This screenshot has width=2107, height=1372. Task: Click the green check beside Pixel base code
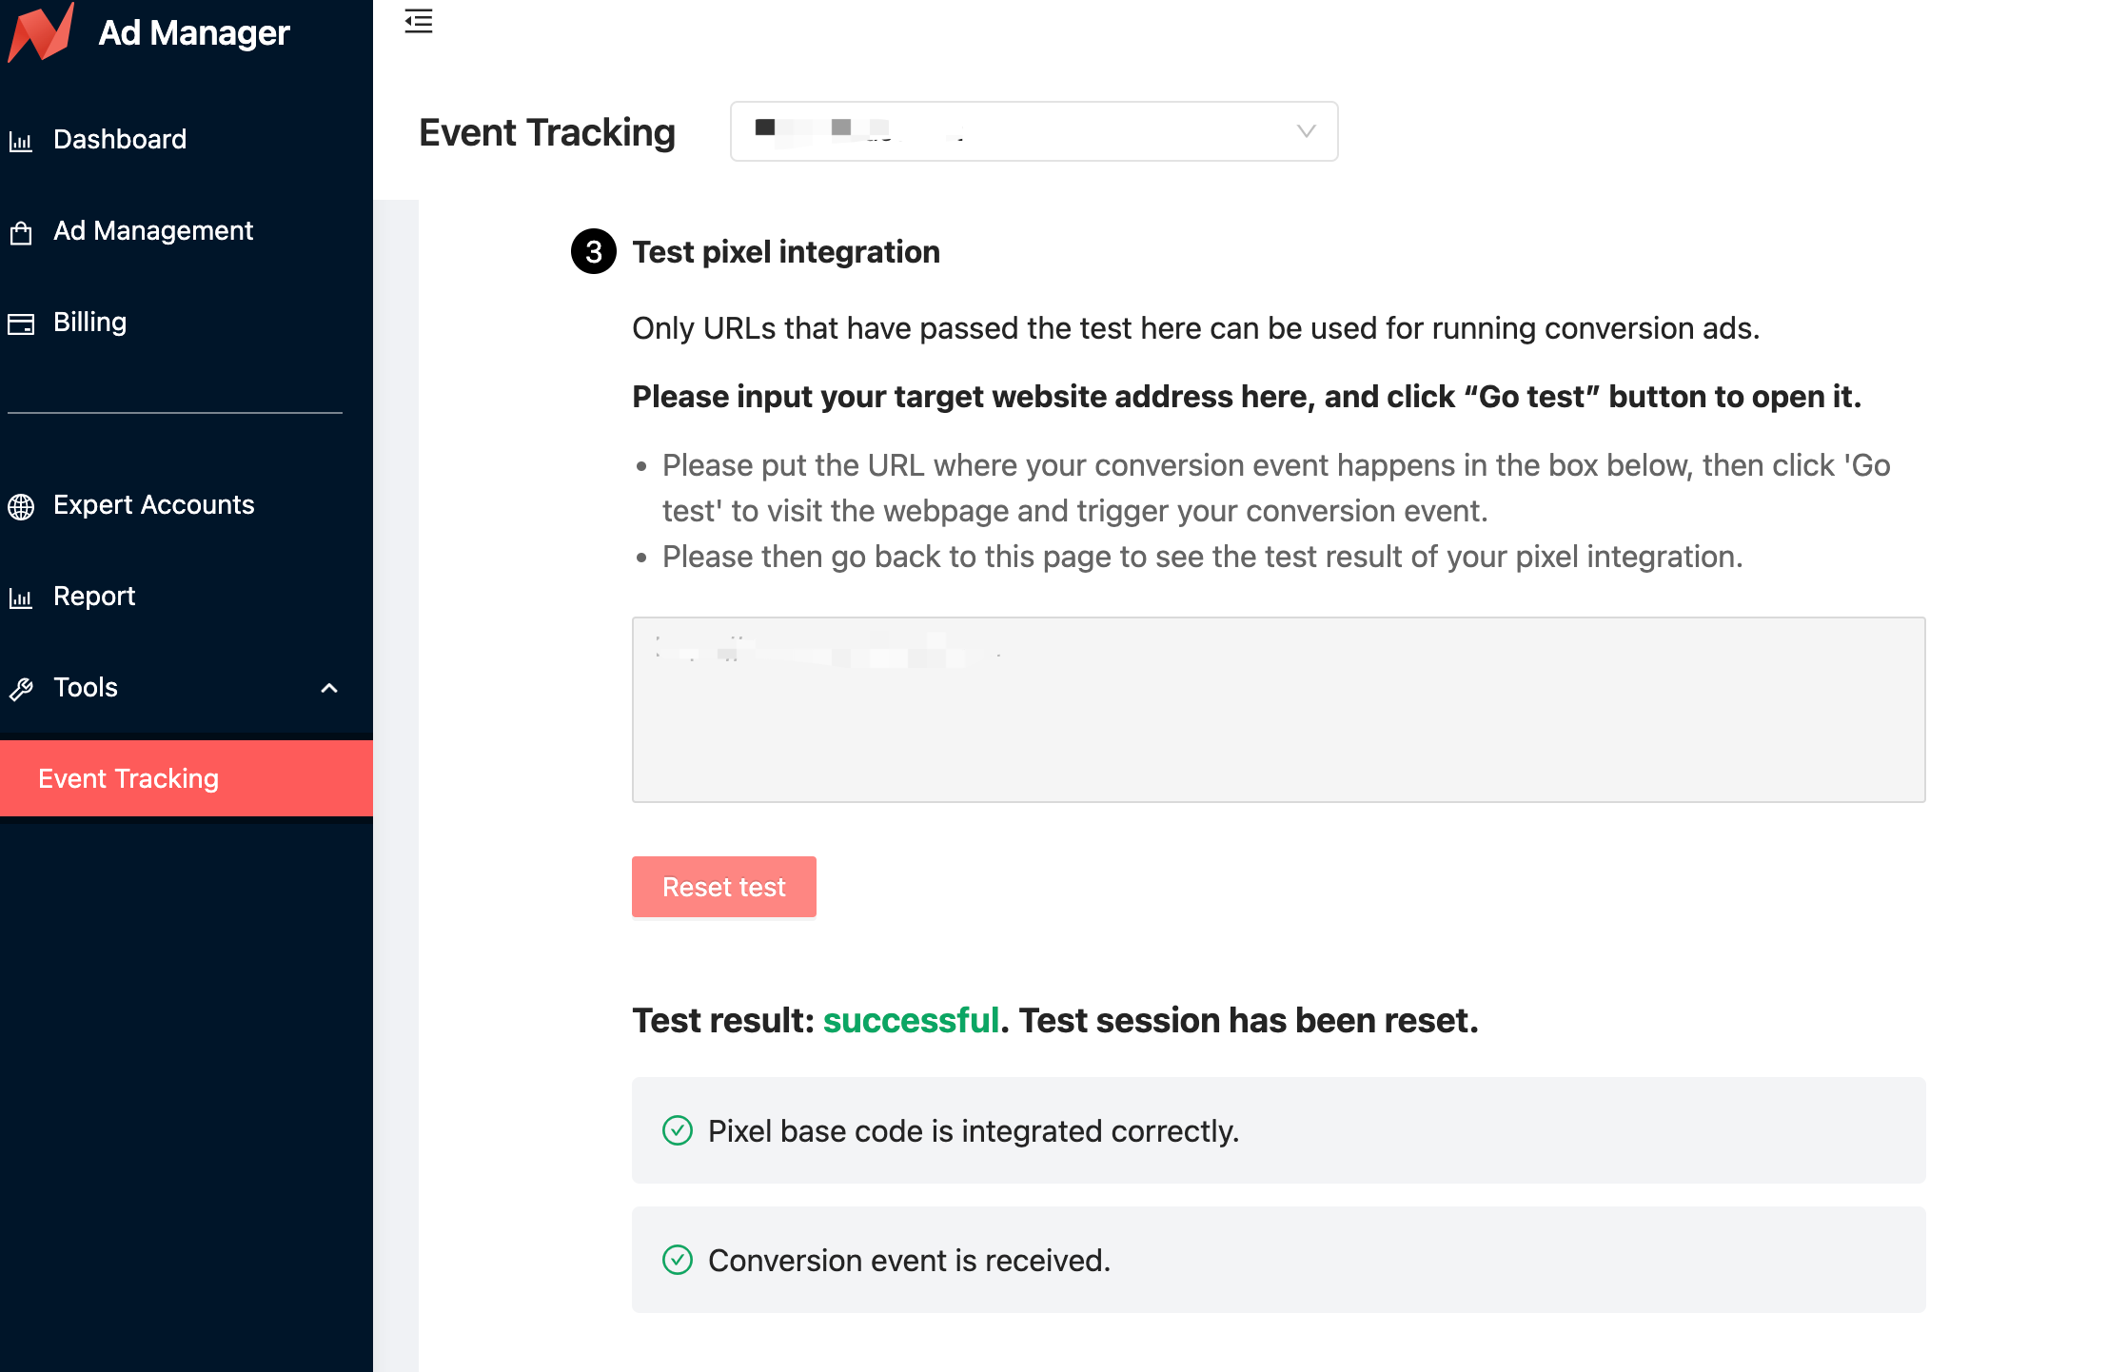(677, 1130)
